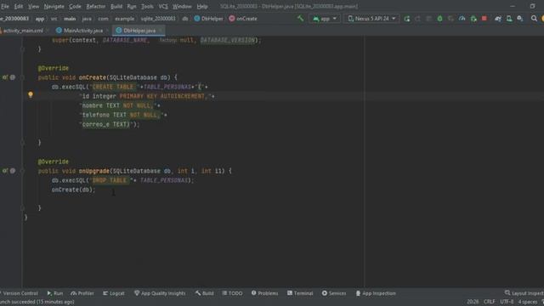Open the Logcat tool window
Viewport: 544px width, 306px height.
tap(114, 293)
